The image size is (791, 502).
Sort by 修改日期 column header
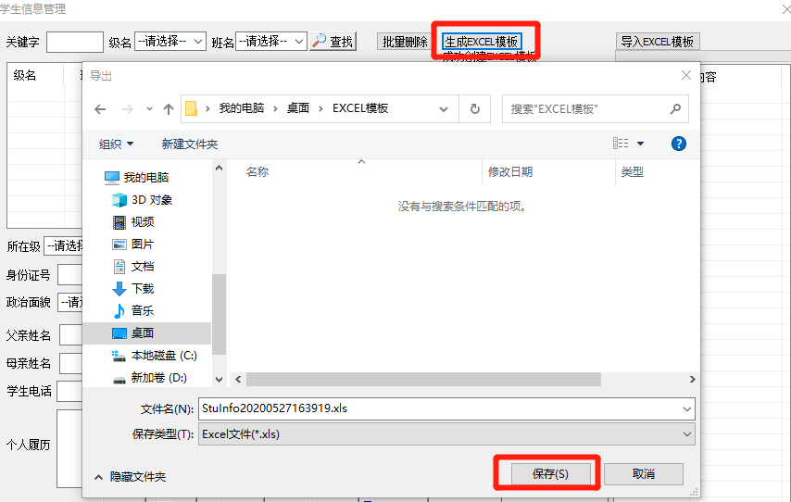click(510, 172)
